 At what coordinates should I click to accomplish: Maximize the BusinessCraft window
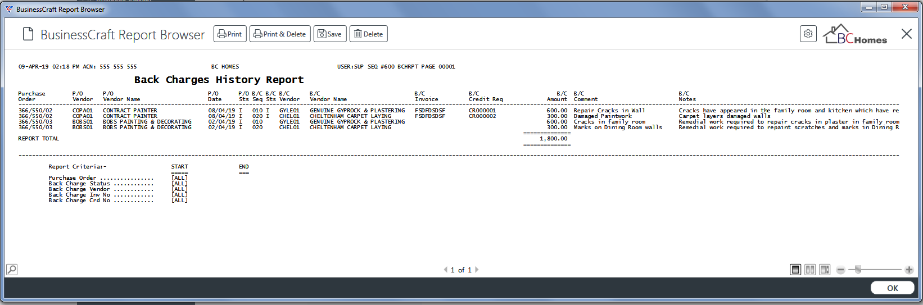(x=884, y=7)
